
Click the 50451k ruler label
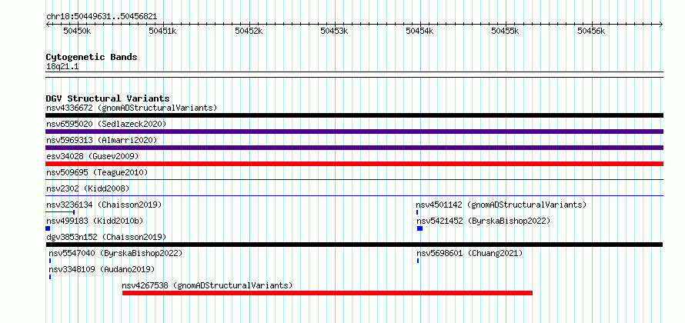coord(162,31)
